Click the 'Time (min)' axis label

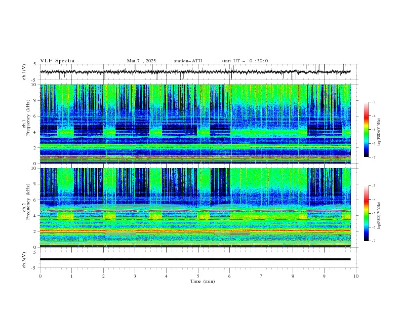[203, 281]
